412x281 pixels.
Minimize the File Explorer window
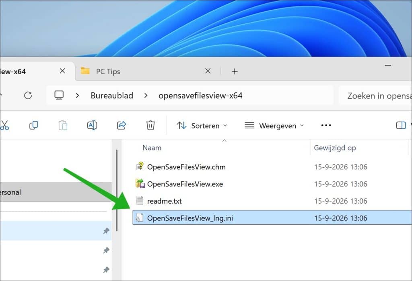tap(388, 65)
